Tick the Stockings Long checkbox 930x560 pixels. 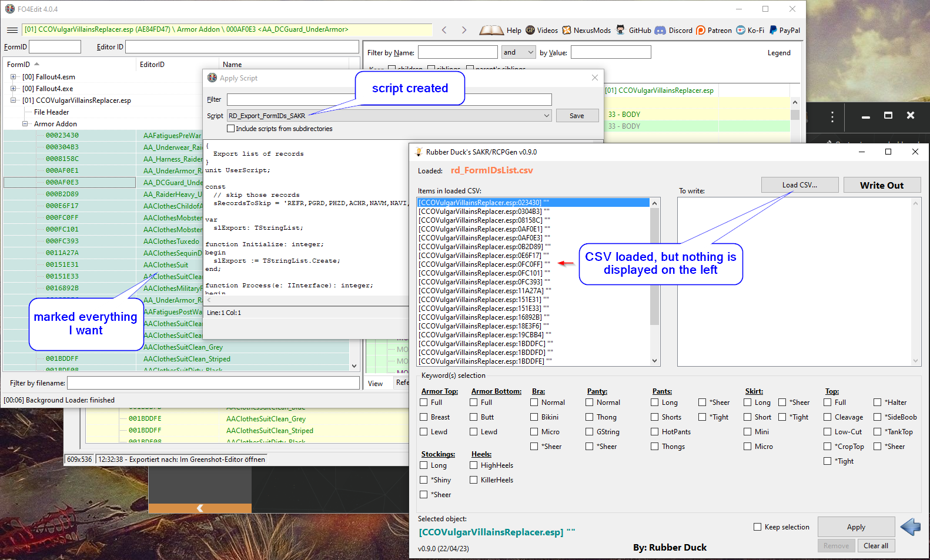(x=423, y=465)
